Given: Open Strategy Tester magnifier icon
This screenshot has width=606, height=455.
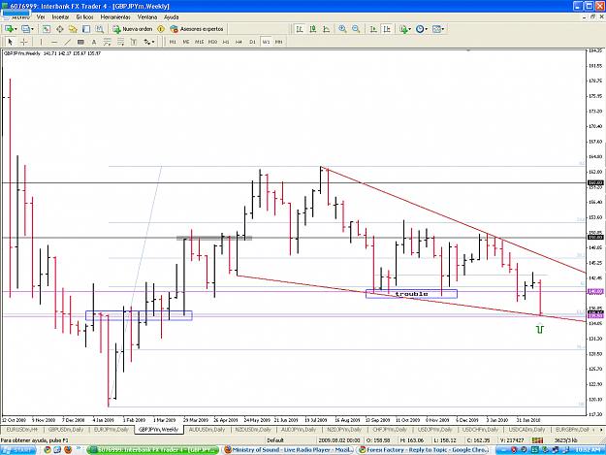Looking at the screenshot, I should (x=99, y=29).
